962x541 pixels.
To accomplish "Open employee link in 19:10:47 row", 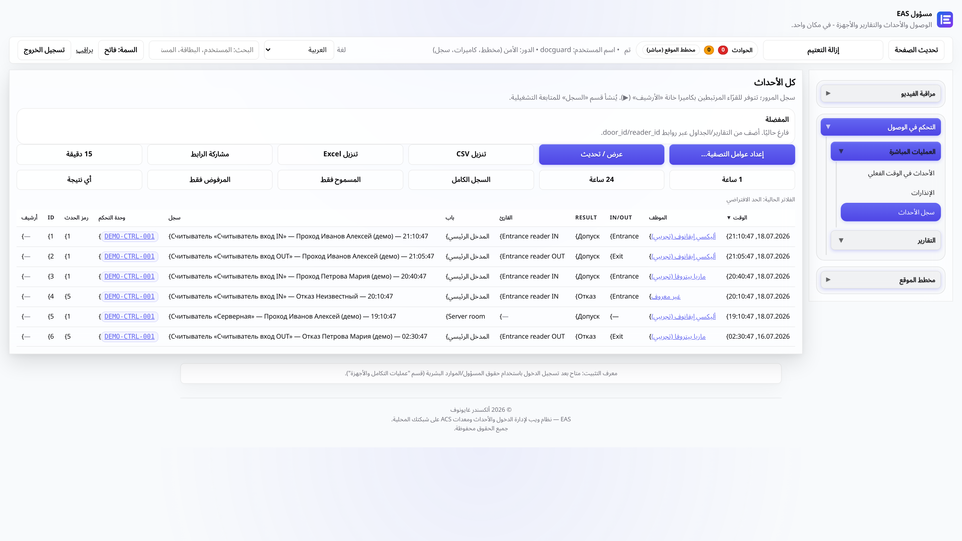I will pos(683,317).
